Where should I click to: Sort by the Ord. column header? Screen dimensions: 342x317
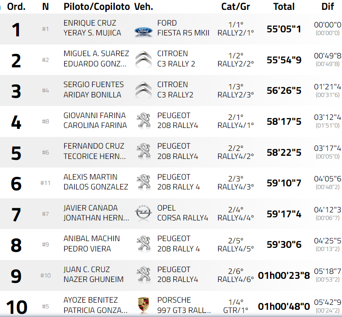point(17,7)
